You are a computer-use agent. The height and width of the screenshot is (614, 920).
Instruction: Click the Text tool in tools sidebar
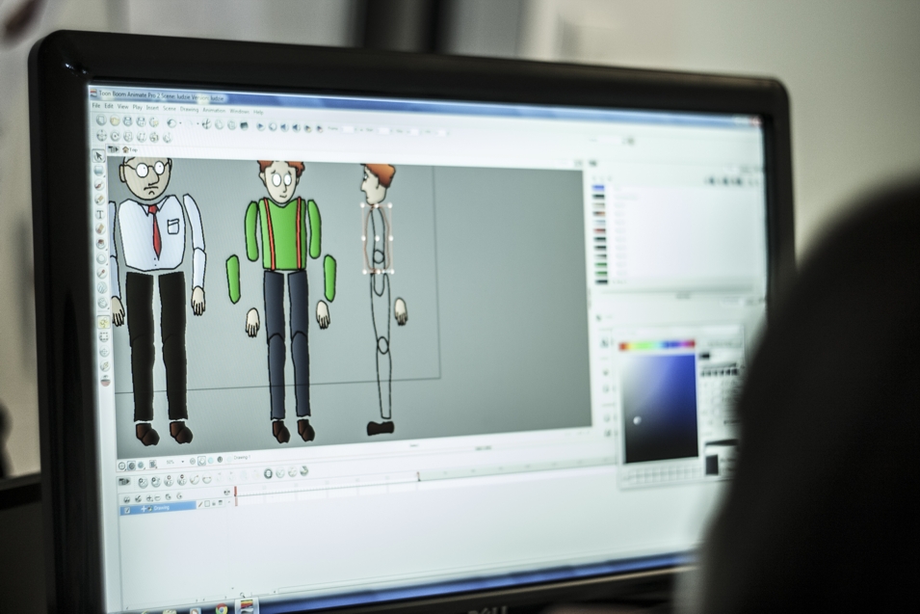(x=100, y=214)
